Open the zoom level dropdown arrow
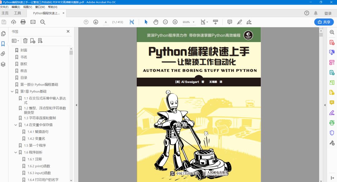337x182 pixels. pos(194,22)
